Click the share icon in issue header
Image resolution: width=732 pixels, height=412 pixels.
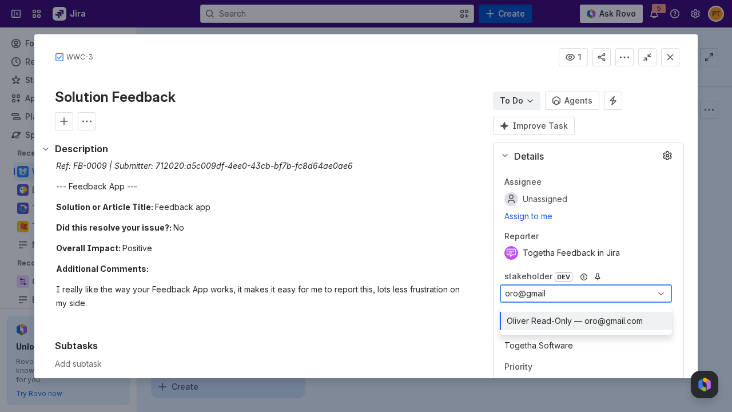pos(602,57)
